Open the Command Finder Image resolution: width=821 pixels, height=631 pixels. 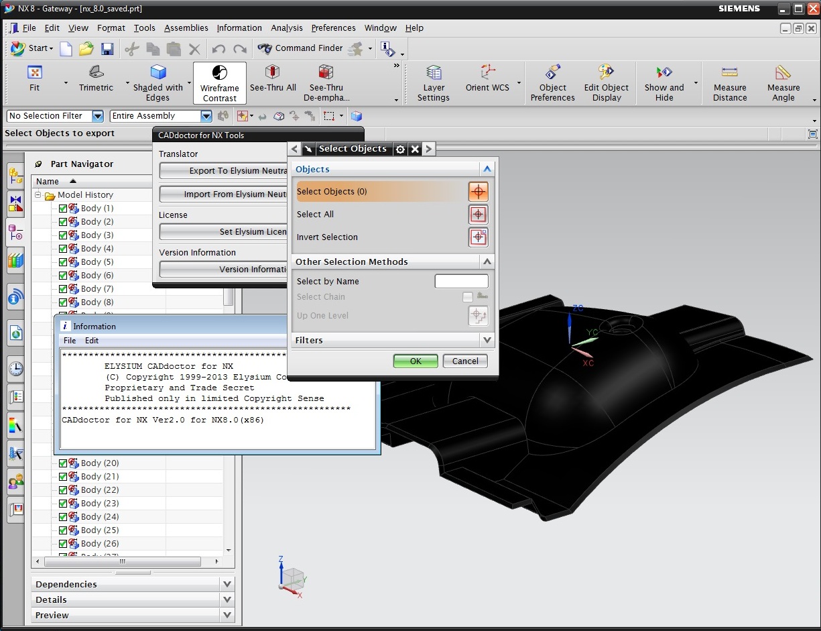pos(300,48)
